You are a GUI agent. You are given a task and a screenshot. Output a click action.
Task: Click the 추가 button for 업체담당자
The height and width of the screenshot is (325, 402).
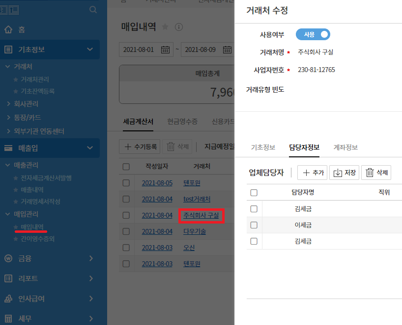click(x=312, y=173)
